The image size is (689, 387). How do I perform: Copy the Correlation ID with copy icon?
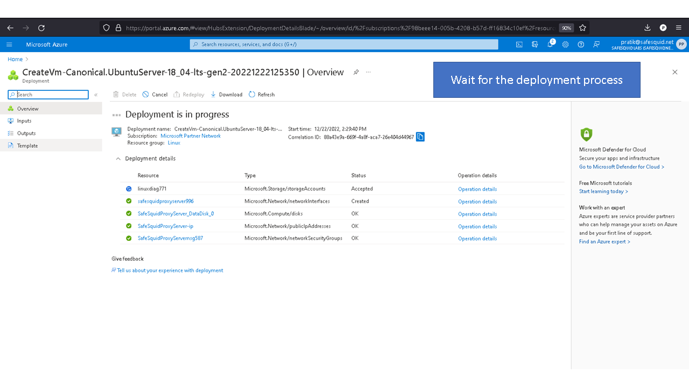tap(420, 137)
